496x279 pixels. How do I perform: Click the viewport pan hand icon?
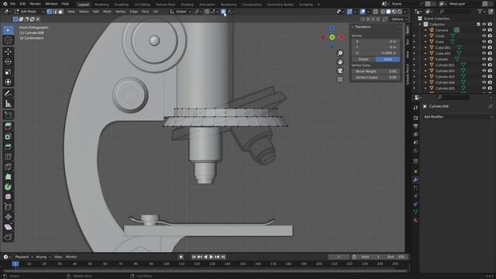340,62
